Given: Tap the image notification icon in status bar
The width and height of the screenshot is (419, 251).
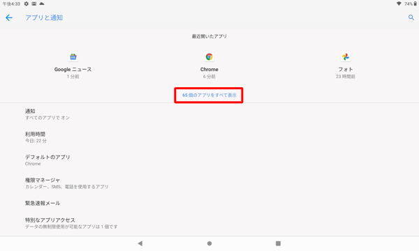Looking at the screenshot, I should [34, 3].
